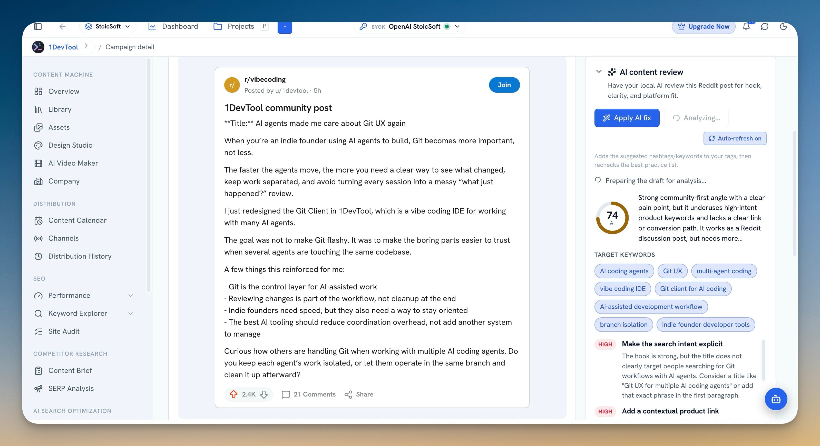Open the StoicSoft workspace dropdown

[108, 26]
